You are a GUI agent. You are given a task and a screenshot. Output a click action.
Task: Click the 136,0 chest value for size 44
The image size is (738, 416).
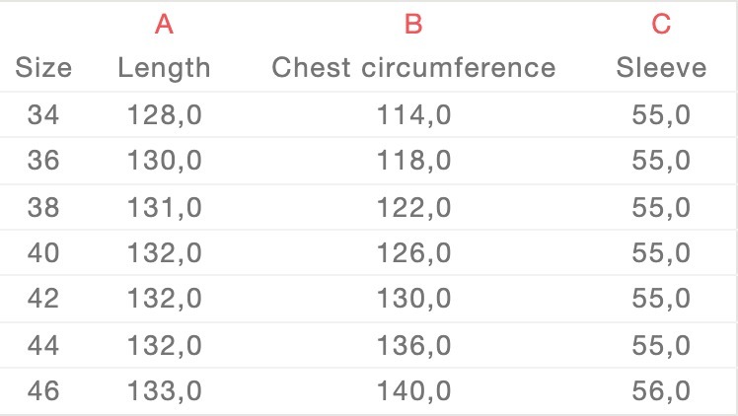pyautogui.click(x=413, y=346)
